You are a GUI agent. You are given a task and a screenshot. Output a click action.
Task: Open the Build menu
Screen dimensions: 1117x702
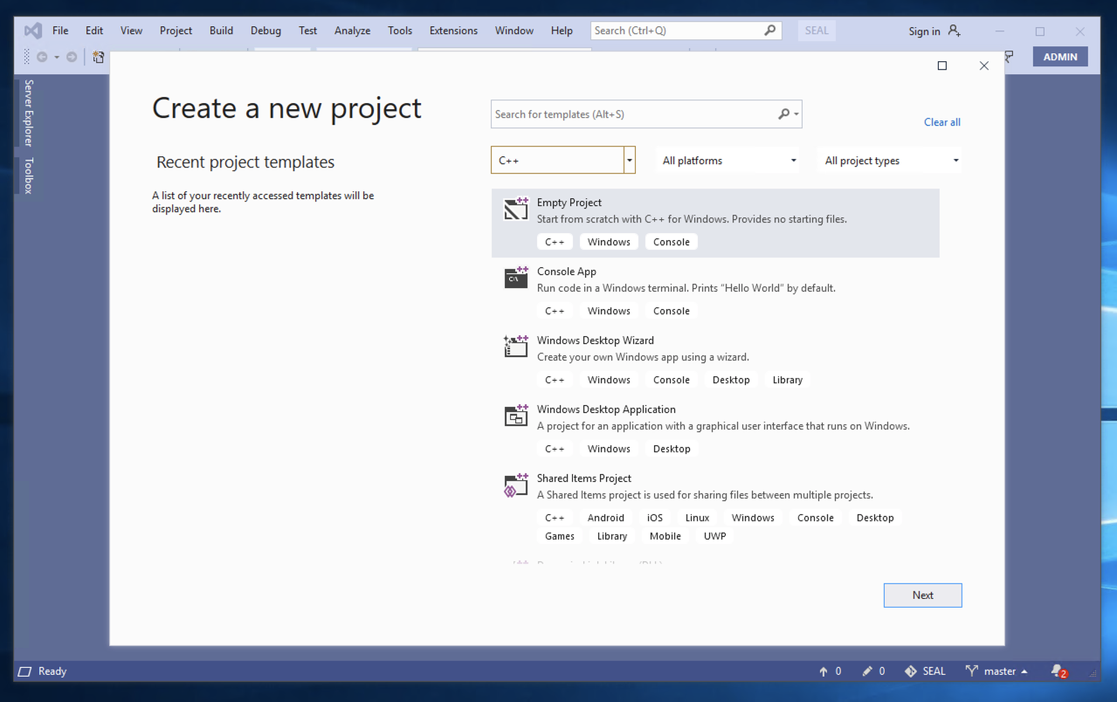coord(221,31)
